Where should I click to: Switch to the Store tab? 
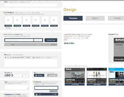pos(95,18)
